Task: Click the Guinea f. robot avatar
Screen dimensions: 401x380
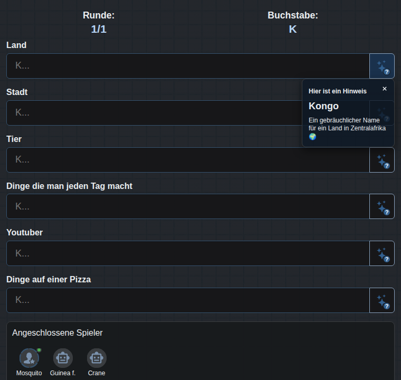Action: point(63,358)
